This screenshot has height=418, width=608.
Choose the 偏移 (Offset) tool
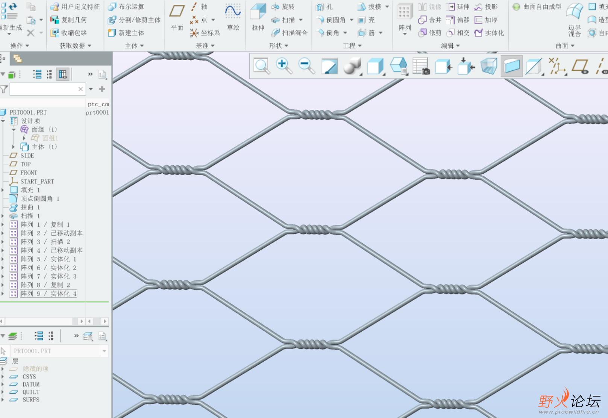(x=458, y=20)
